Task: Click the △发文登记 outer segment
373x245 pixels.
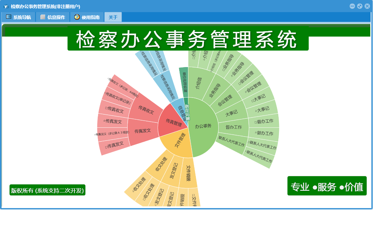Action: click(x=159, y=196)
